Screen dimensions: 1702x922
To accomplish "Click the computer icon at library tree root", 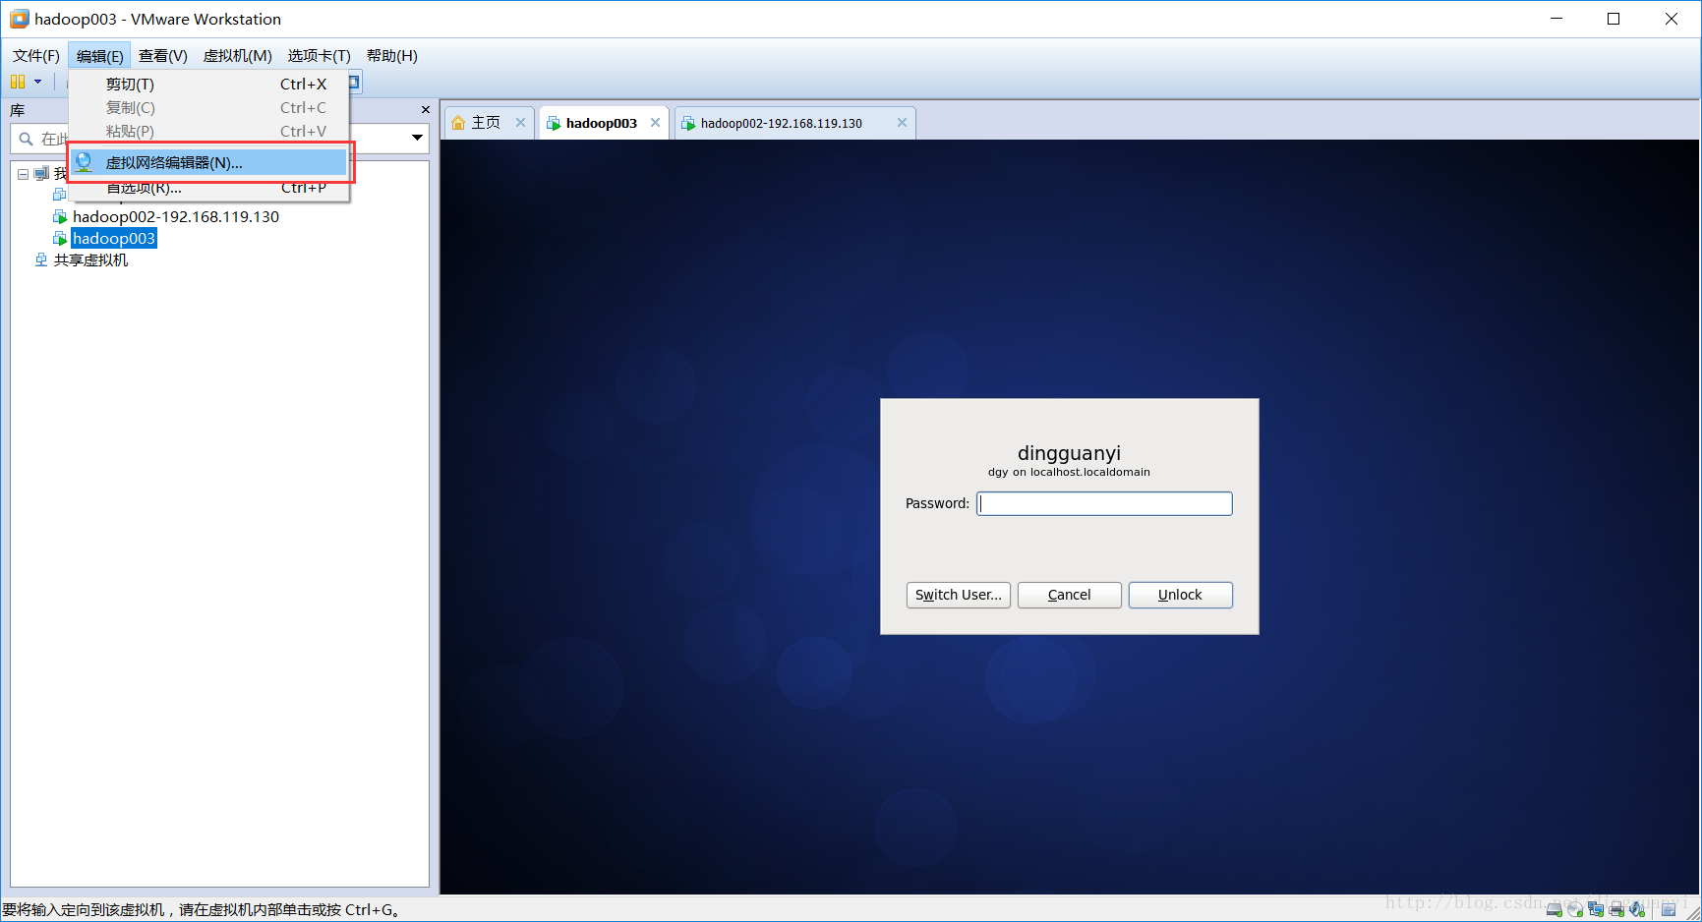I will (41, 174).
